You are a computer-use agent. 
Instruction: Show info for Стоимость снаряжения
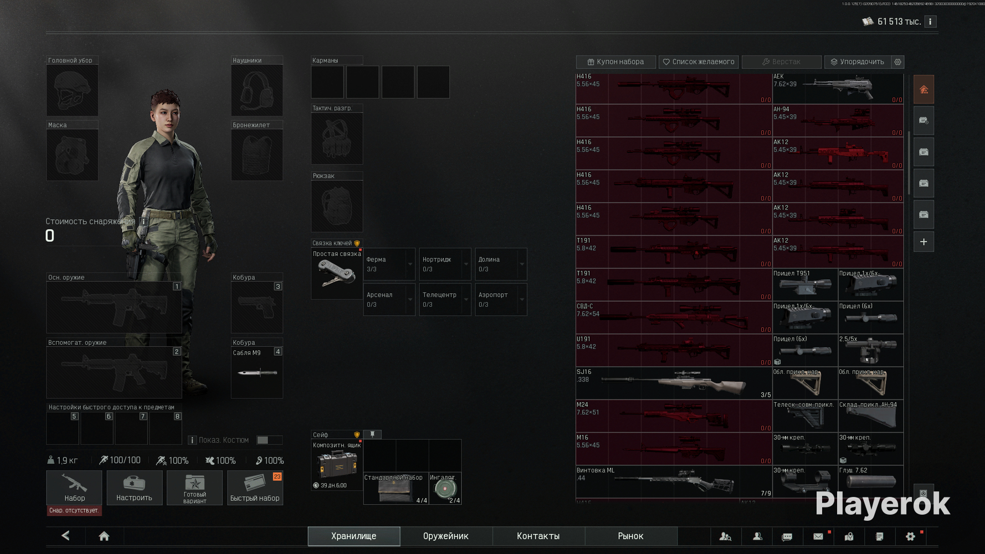pos(143,221)
